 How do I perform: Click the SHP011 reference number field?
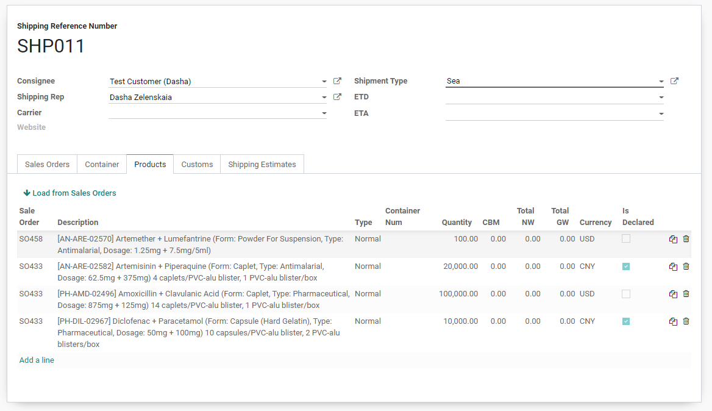pos(51,46)
